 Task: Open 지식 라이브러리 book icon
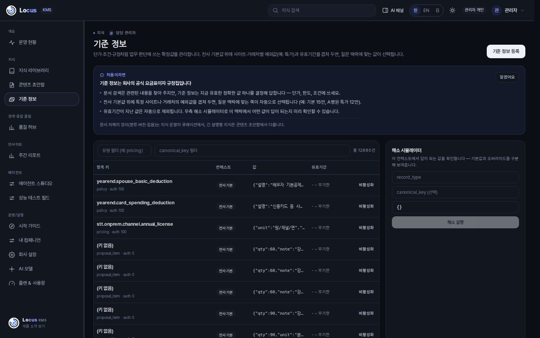(12, 71)
